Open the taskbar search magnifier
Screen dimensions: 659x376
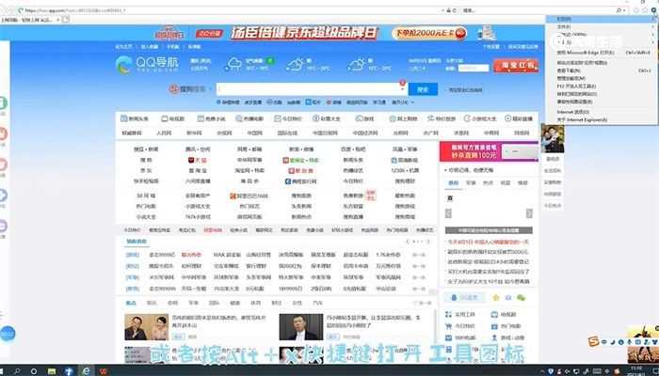pyautogui.click(x=17, y=371)
